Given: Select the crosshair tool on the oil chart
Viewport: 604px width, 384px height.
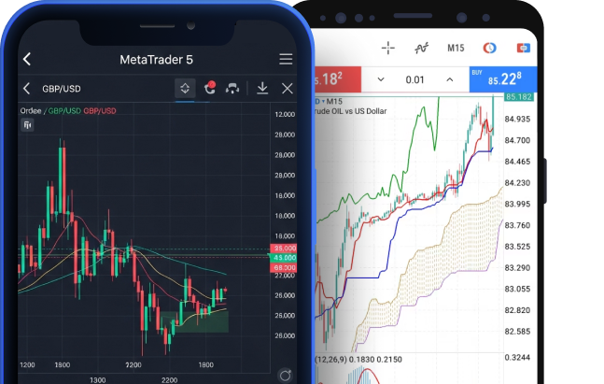Looking at the screenshot, I should point(388,49).
